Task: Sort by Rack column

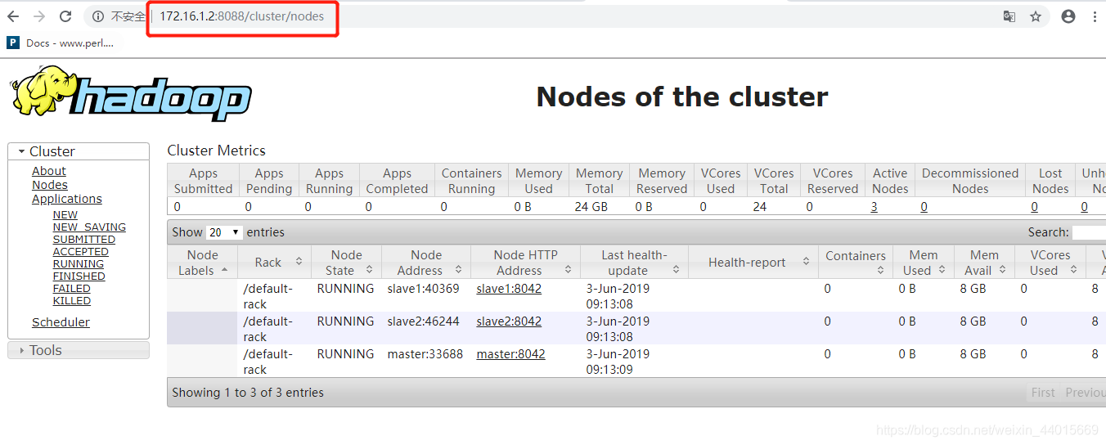Action: tap(274, 263)
